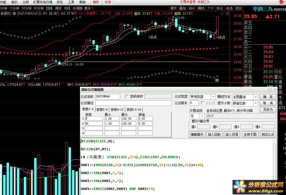This screenshot has height=195, width=286.
Task: Maximize the formula editor dialog
Action: point(270,89)
